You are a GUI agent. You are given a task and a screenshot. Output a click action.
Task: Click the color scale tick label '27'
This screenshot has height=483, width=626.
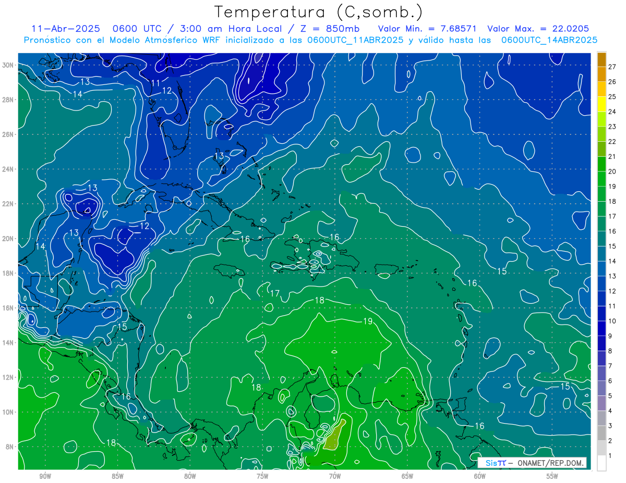[612, 67]
